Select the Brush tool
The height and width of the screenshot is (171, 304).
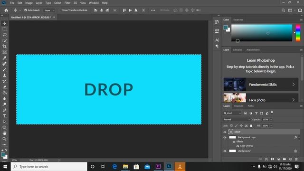point(4,70)
